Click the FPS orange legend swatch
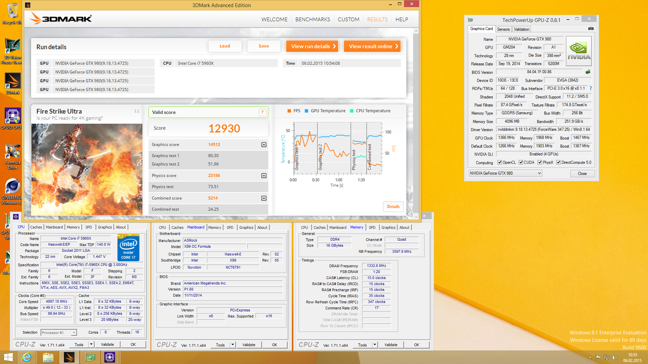Screen dimensions: 648x364 289,111
